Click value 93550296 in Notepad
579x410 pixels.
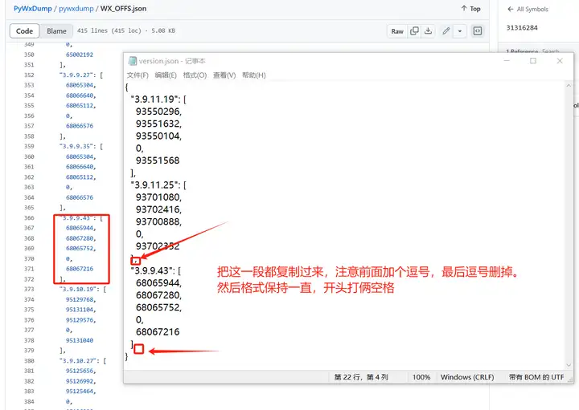[x=158, y=112]
